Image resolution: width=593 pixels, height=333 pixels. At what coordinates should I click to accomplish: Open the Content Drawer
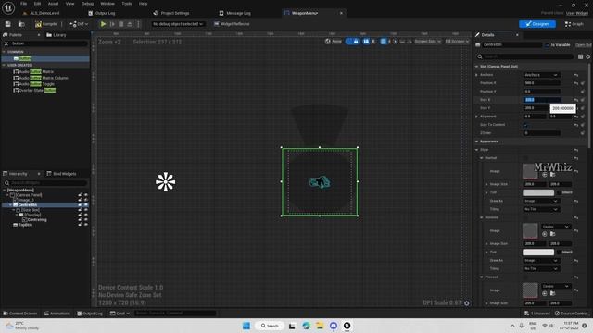click(20, 314)
